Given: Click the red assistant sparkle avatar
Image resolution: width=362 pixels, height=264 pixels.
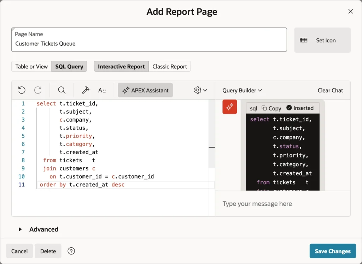Looking at the screenshot, I should pyautogui.click(x=229, y=107).
